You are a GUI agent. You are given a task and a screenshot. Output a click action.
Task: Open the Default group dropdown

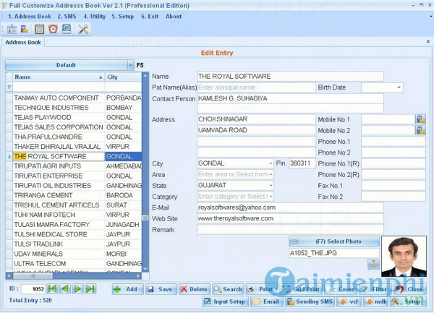point(131,65)
